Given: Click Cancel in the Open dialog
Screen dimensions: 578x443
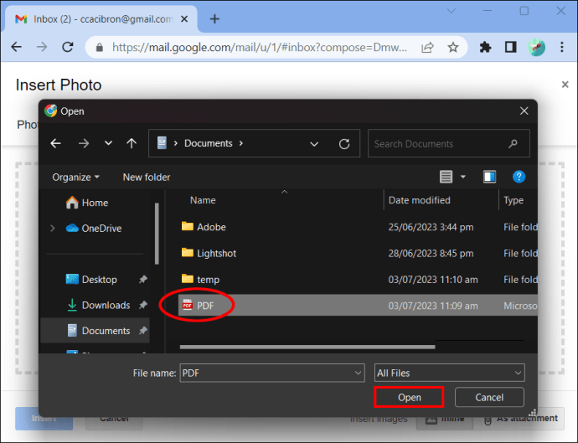Looking at the screenshot, I should (489, 397).
